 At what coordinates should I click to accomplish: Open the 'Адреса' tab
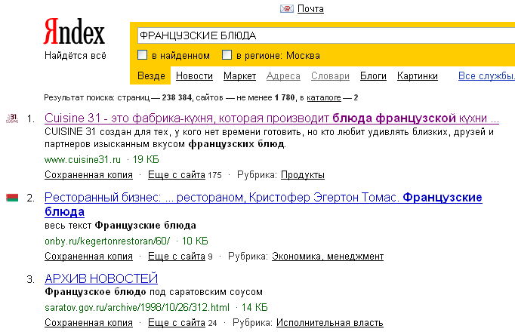[283, 75]
